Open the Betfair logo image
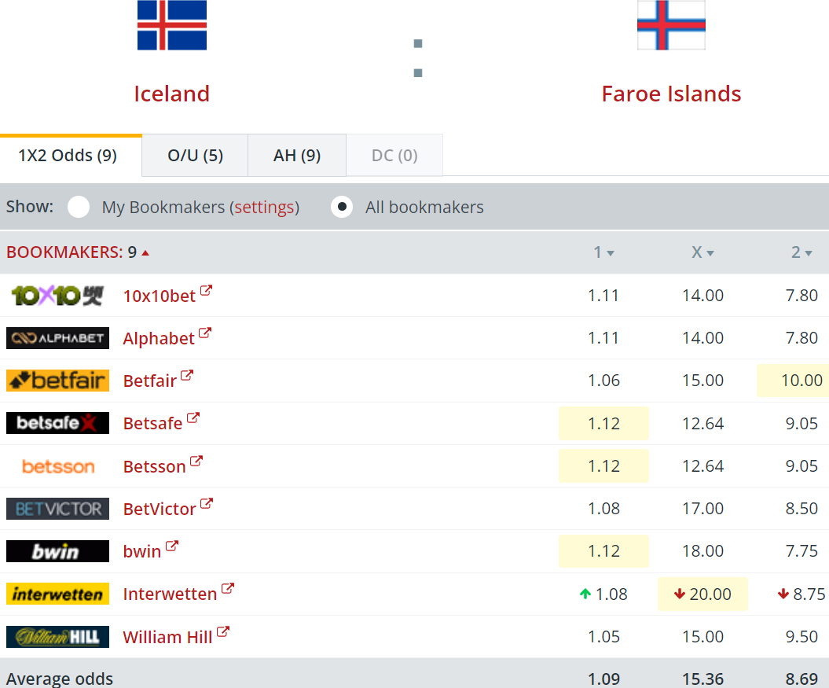 click(57, 381)
